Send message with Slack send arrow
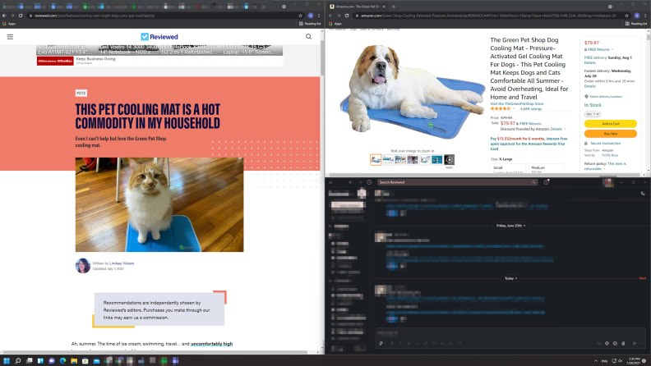This screenshot has height=366, width=651. (x=635, y=343)
